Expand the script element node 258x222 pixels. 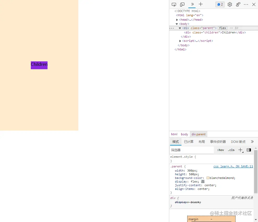(x=180, y=41)
